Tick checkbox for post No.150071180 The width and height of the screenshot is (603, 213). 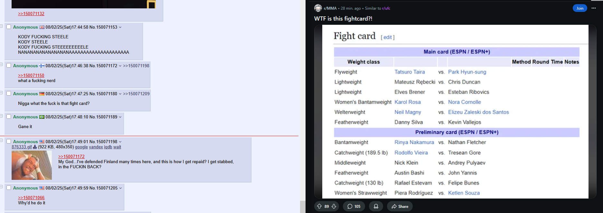tap(9, 93)
